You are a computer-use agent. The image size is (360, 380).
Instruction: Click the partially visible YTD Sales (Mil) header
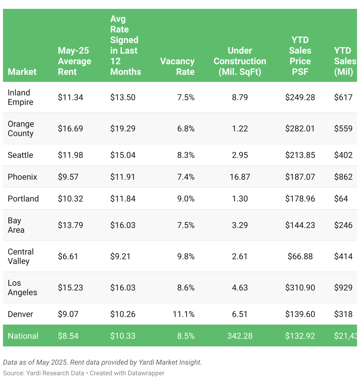coord(345,61)
